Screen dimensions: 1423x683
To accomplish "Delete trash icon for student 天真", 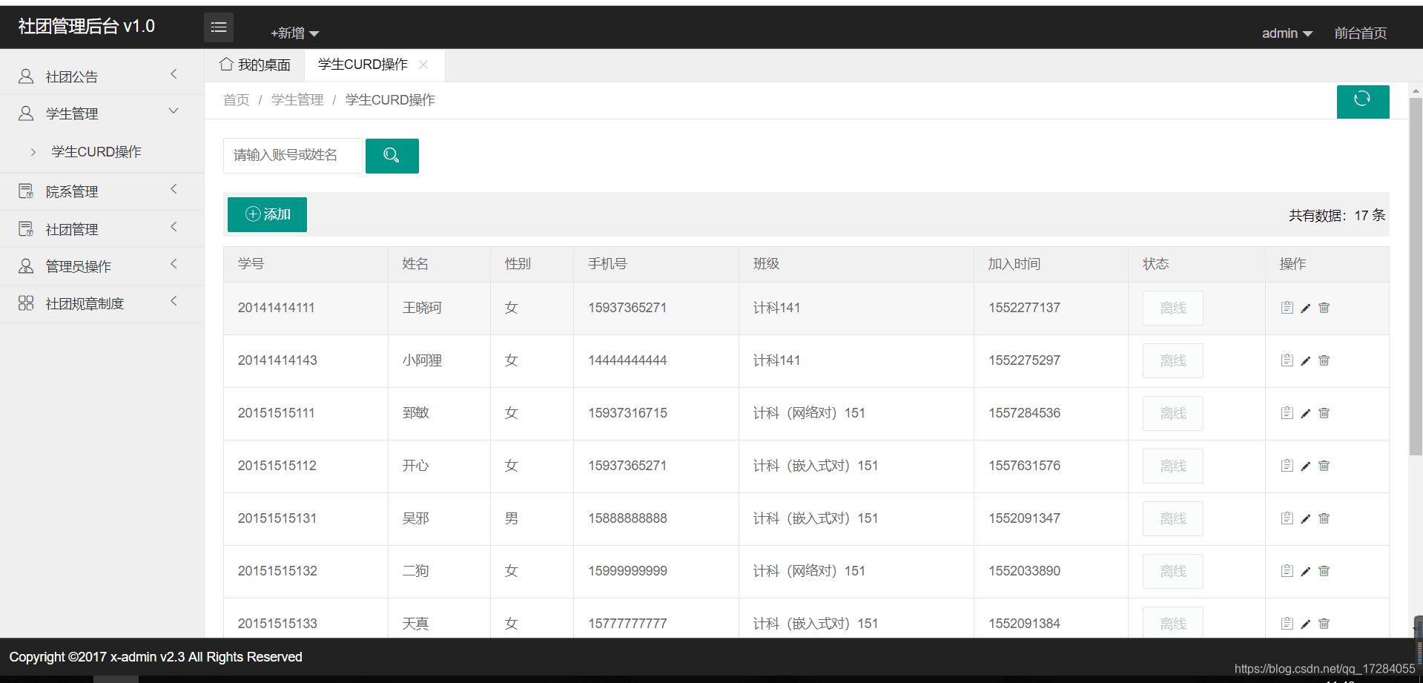I will (x=1324, y=624).
